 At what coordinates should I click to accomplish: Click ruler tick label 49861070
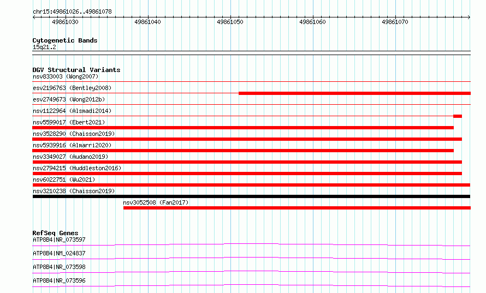pyautogui.click(x=395, y=22)
